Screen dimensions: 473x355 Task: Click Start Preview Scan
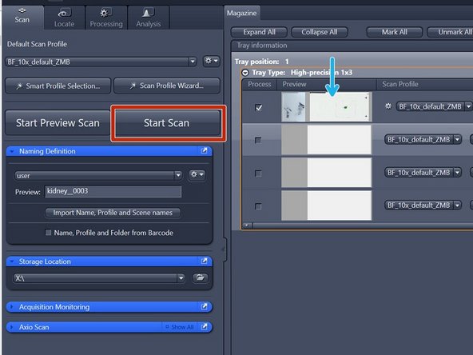58,123
